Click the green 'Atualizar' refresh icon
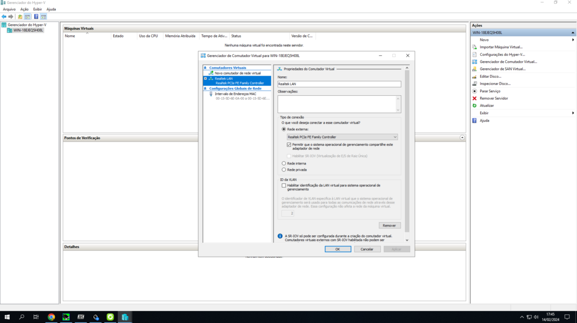The width and height of the screenshot is (577, 323). point(474,106)
